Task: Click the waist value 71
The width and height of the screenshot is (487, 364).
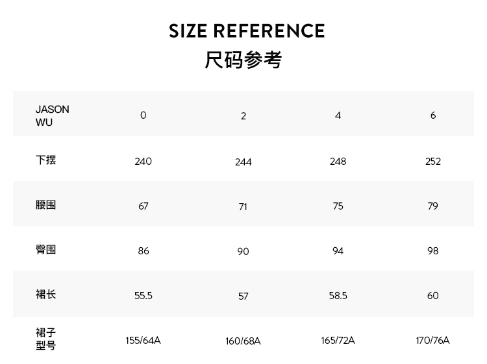Action: 243,206
